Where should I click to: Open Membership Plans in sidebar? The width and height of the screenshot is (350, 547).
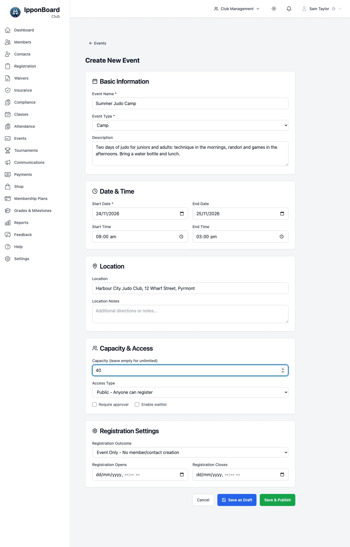[x=35, y=199]
